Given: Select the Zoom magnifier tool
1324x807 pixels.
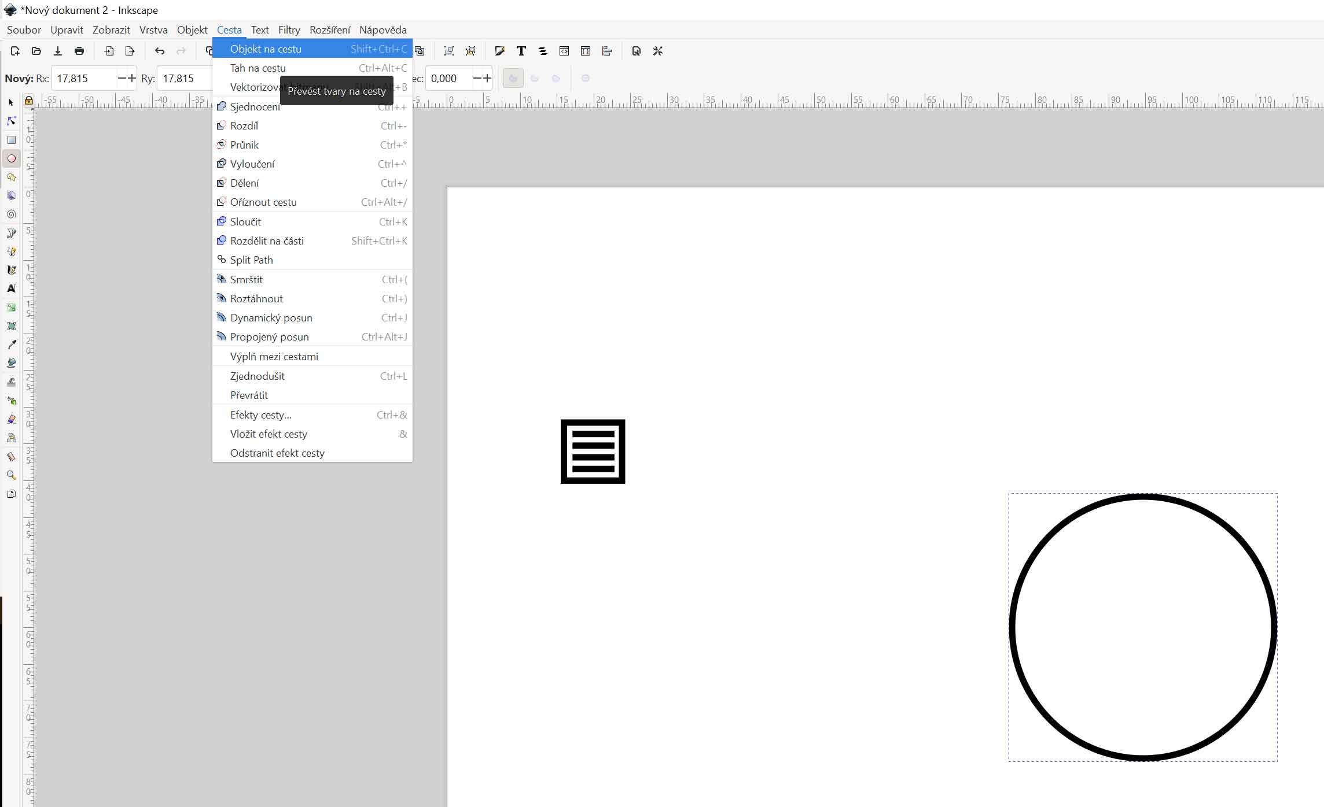Looking at the screenshot, I should [x=11, y=475].
